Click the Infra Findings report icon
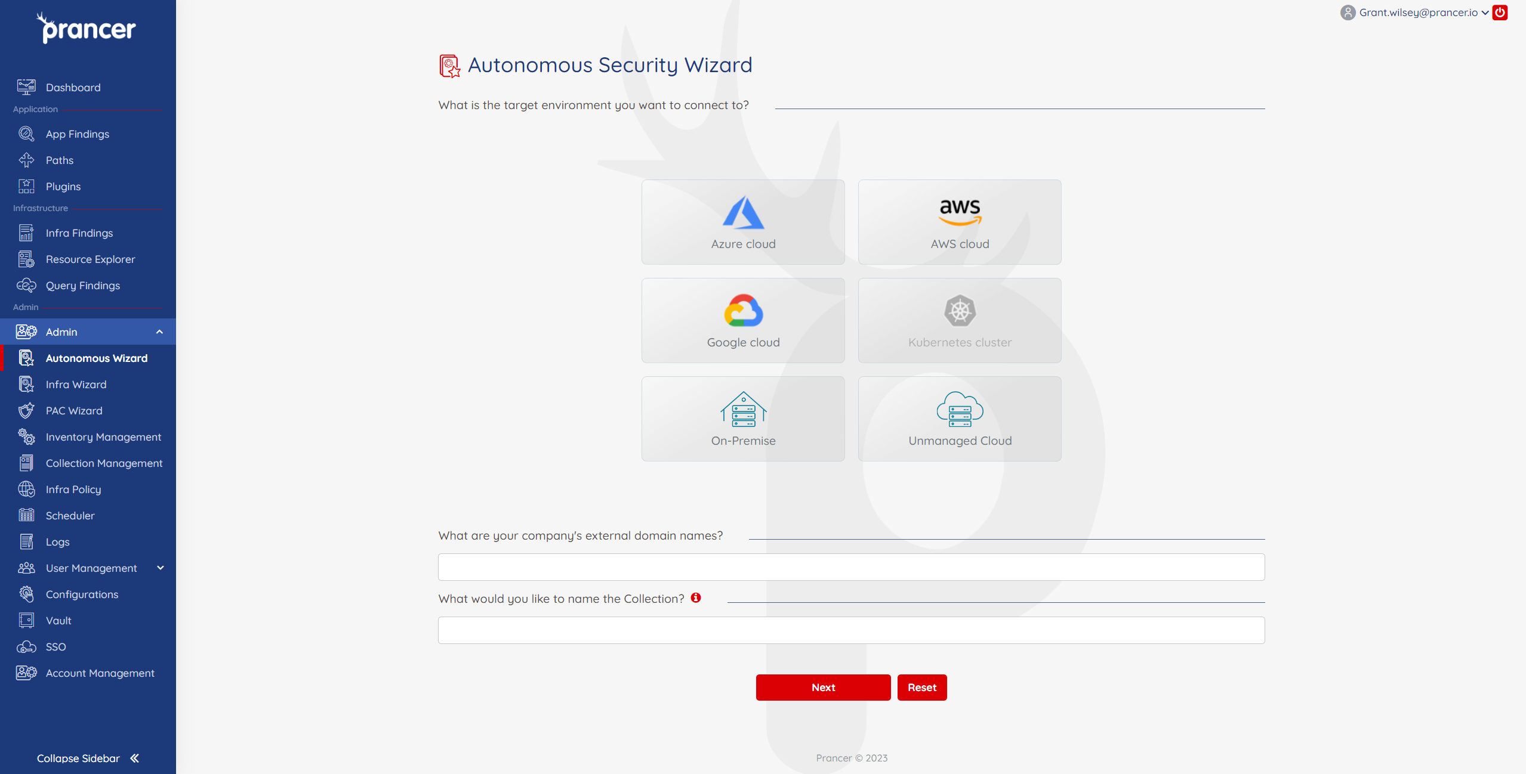Viewport: 1526px width, 774px height. coord(26,233)
